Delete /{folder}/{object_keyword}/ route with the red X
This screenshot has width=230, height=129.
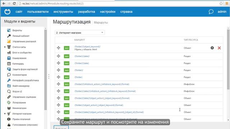coord(219,48)
